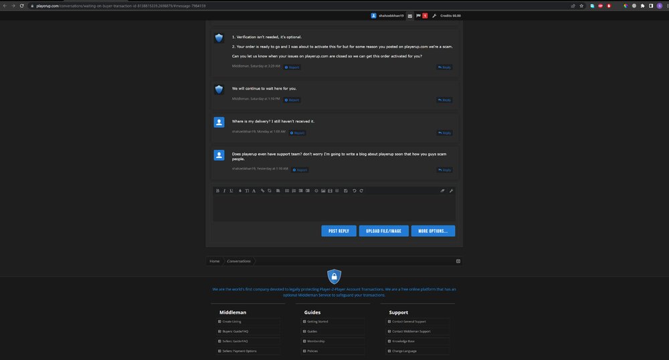
Task: Click user avatar on 'Where is my delivery' message
Action: 219,122
